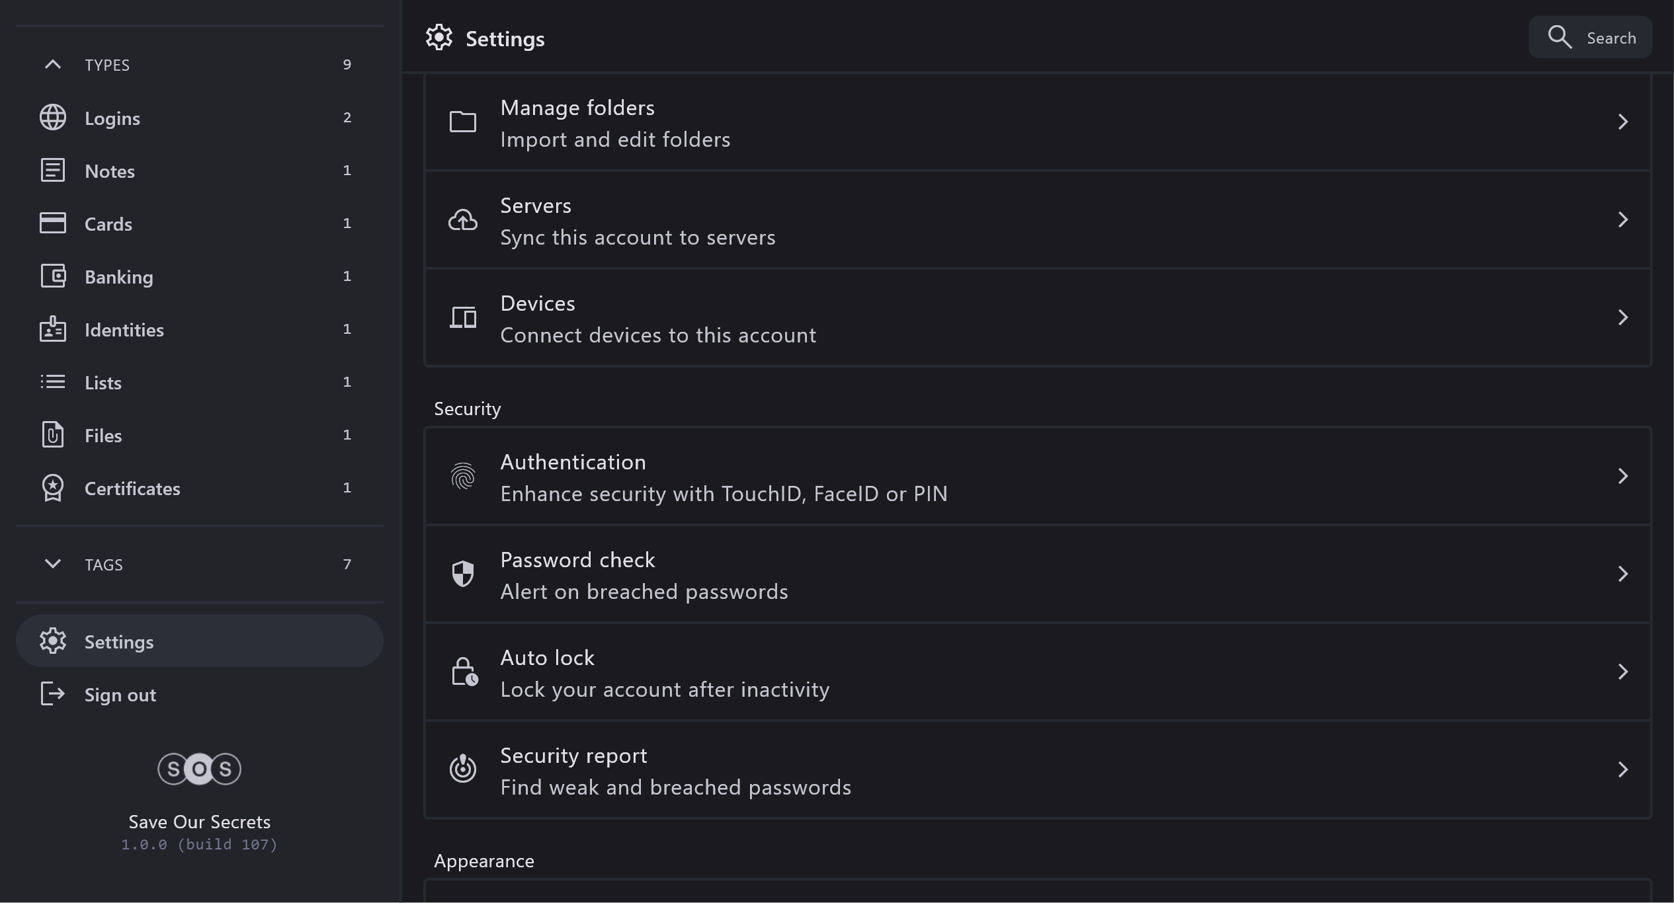Image resolution: width=1674 pixels, height=903 pixels.
Task: Collapse the TYPES section chevron
Action: [53, 65]
